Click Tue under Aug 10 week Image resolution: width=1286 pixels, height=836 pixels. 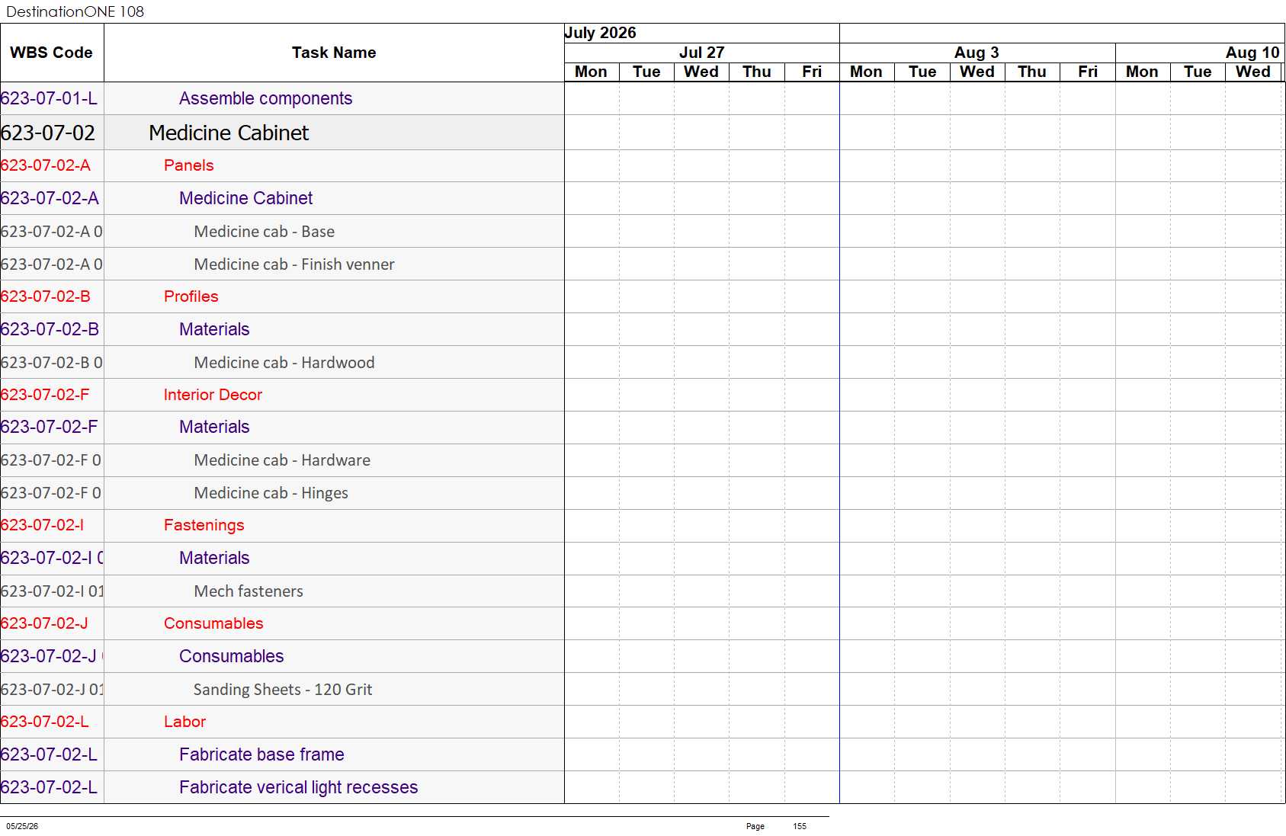(x=1197, y=72)
